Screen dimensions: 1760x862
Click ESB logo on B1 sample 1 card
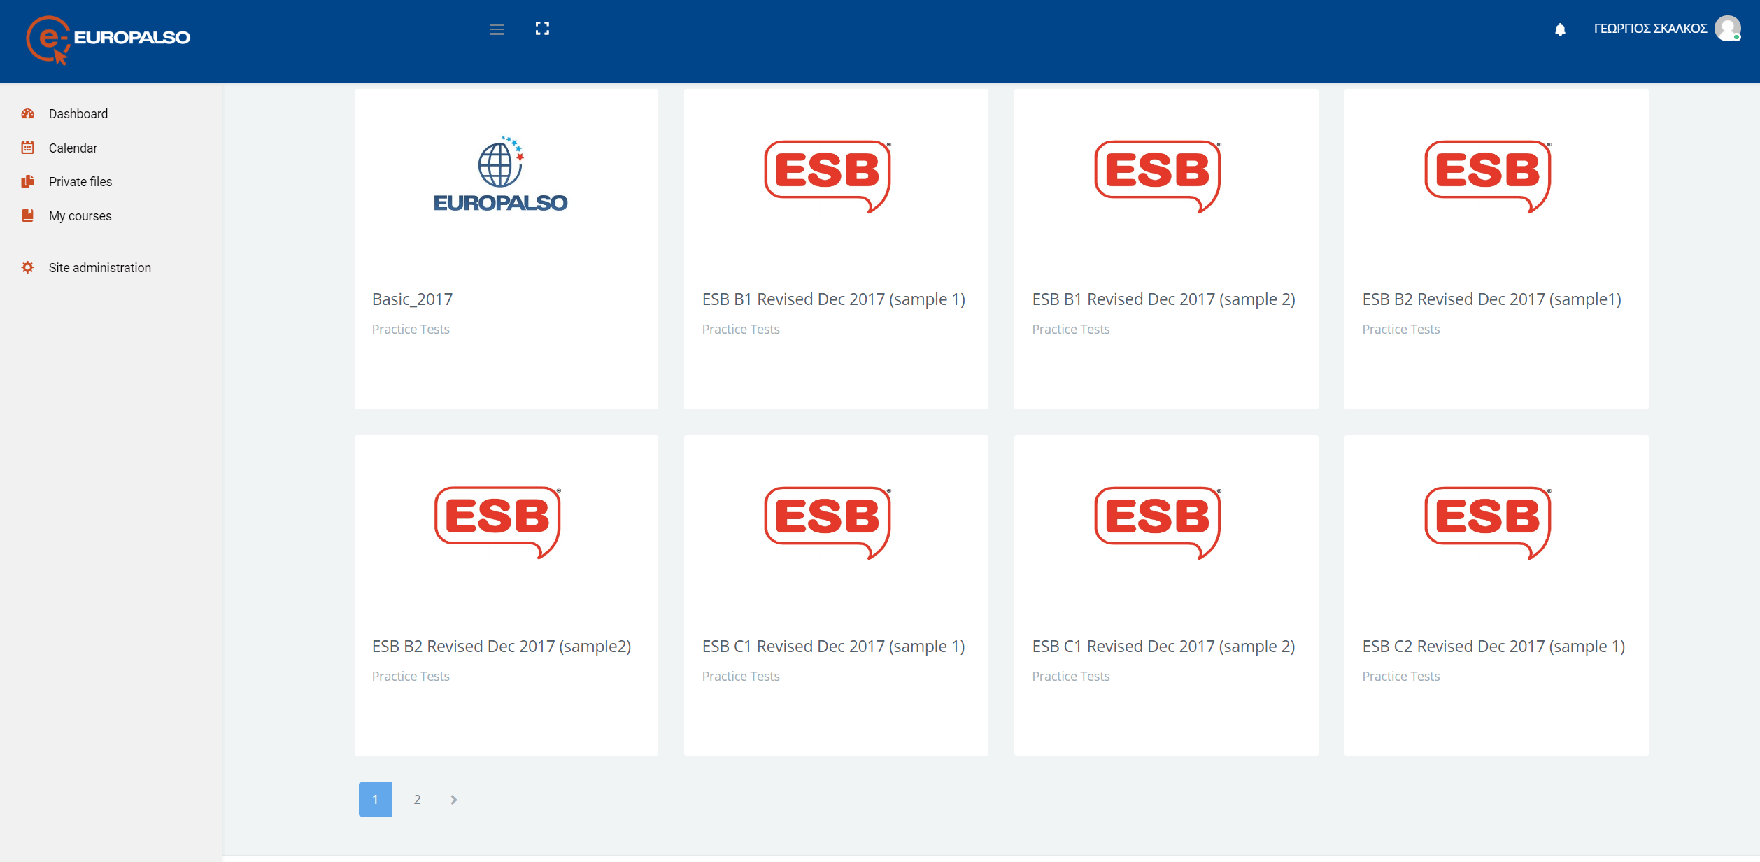(x=828, y=176)
